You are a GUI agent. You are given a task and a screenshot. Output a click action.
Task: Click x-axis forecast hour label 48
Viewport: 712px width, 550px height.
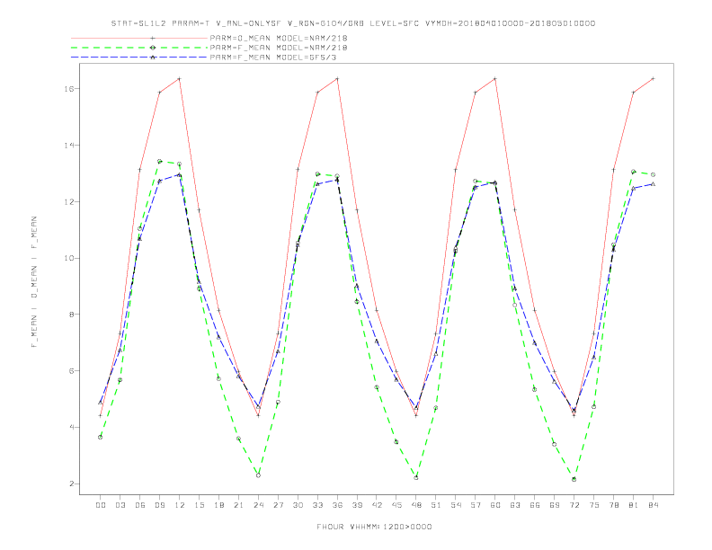[x=416, y=505]
